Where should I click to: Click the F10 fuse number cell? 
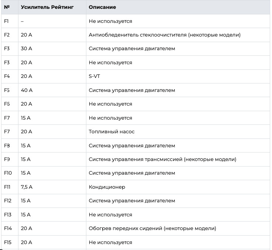[x=8, y=173]
